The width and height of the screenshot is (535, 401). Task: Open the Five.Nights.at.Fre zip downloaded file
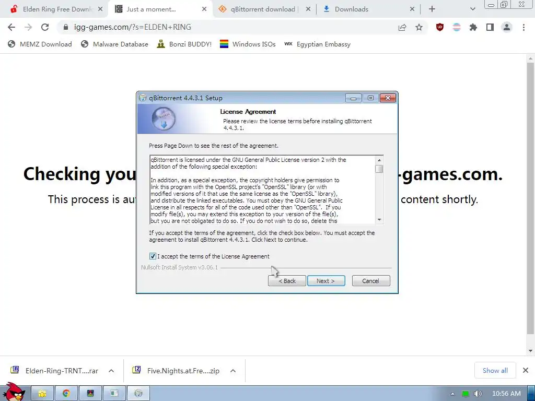click(176, 371)
